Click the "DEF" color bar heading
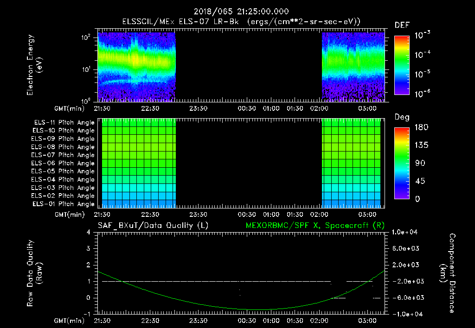The width and height of the screenshot is (475, 328). point(402,25)
